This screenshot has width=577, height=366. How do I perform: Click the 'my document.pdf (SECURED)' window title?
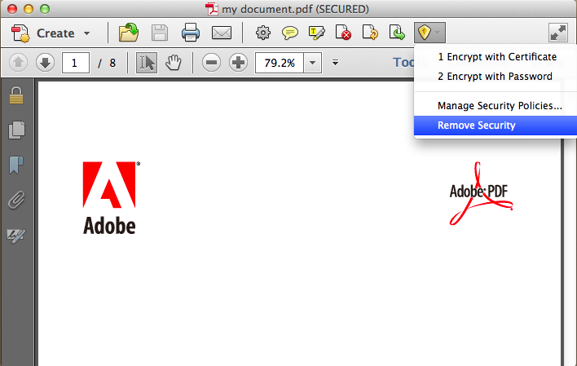(x=295, y=9)
